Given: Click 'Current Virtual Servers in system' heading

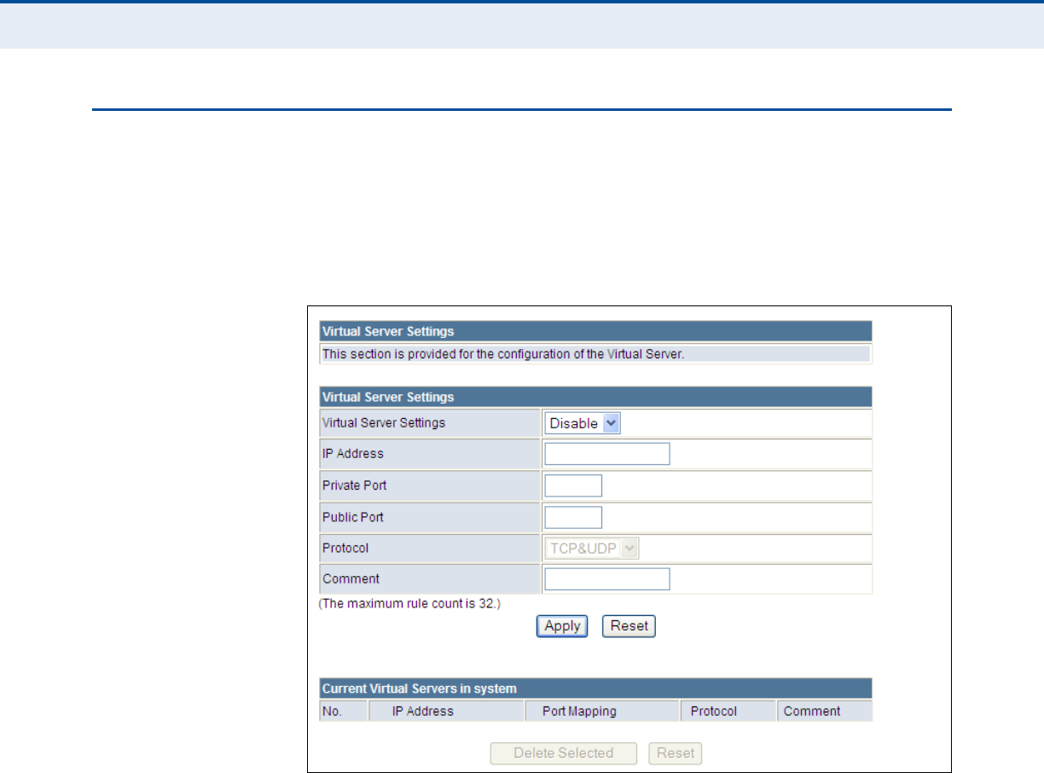Looking at the screenshot, I should click(419, 688).
